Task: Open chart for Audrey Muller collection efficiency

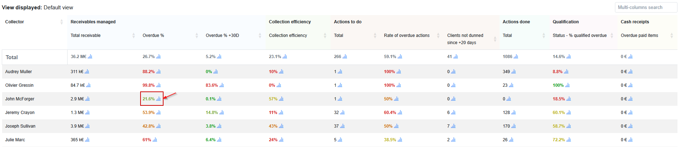Action: (281, 71)
